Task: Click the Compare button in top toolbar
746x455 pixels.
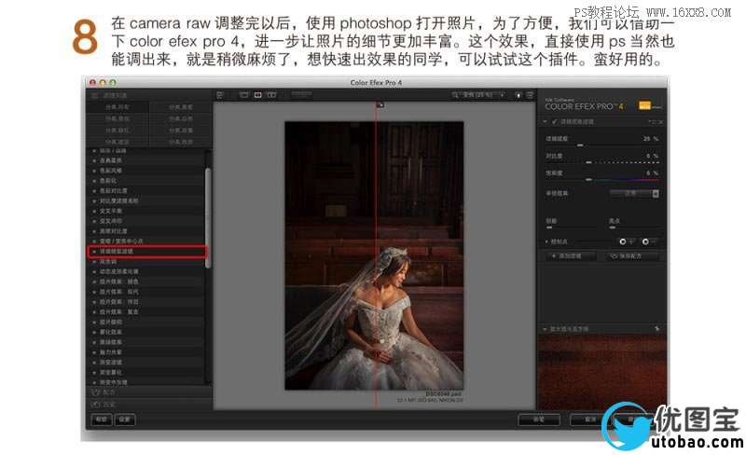Action: 301,95
